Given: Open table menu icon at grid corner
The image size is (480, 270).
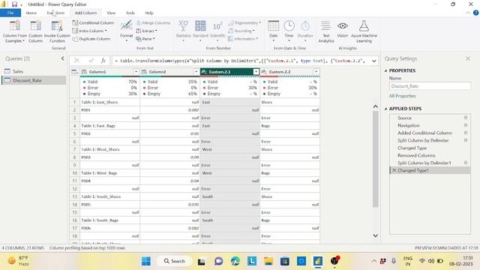Looking at the screenshot, I should pos(74,72).
